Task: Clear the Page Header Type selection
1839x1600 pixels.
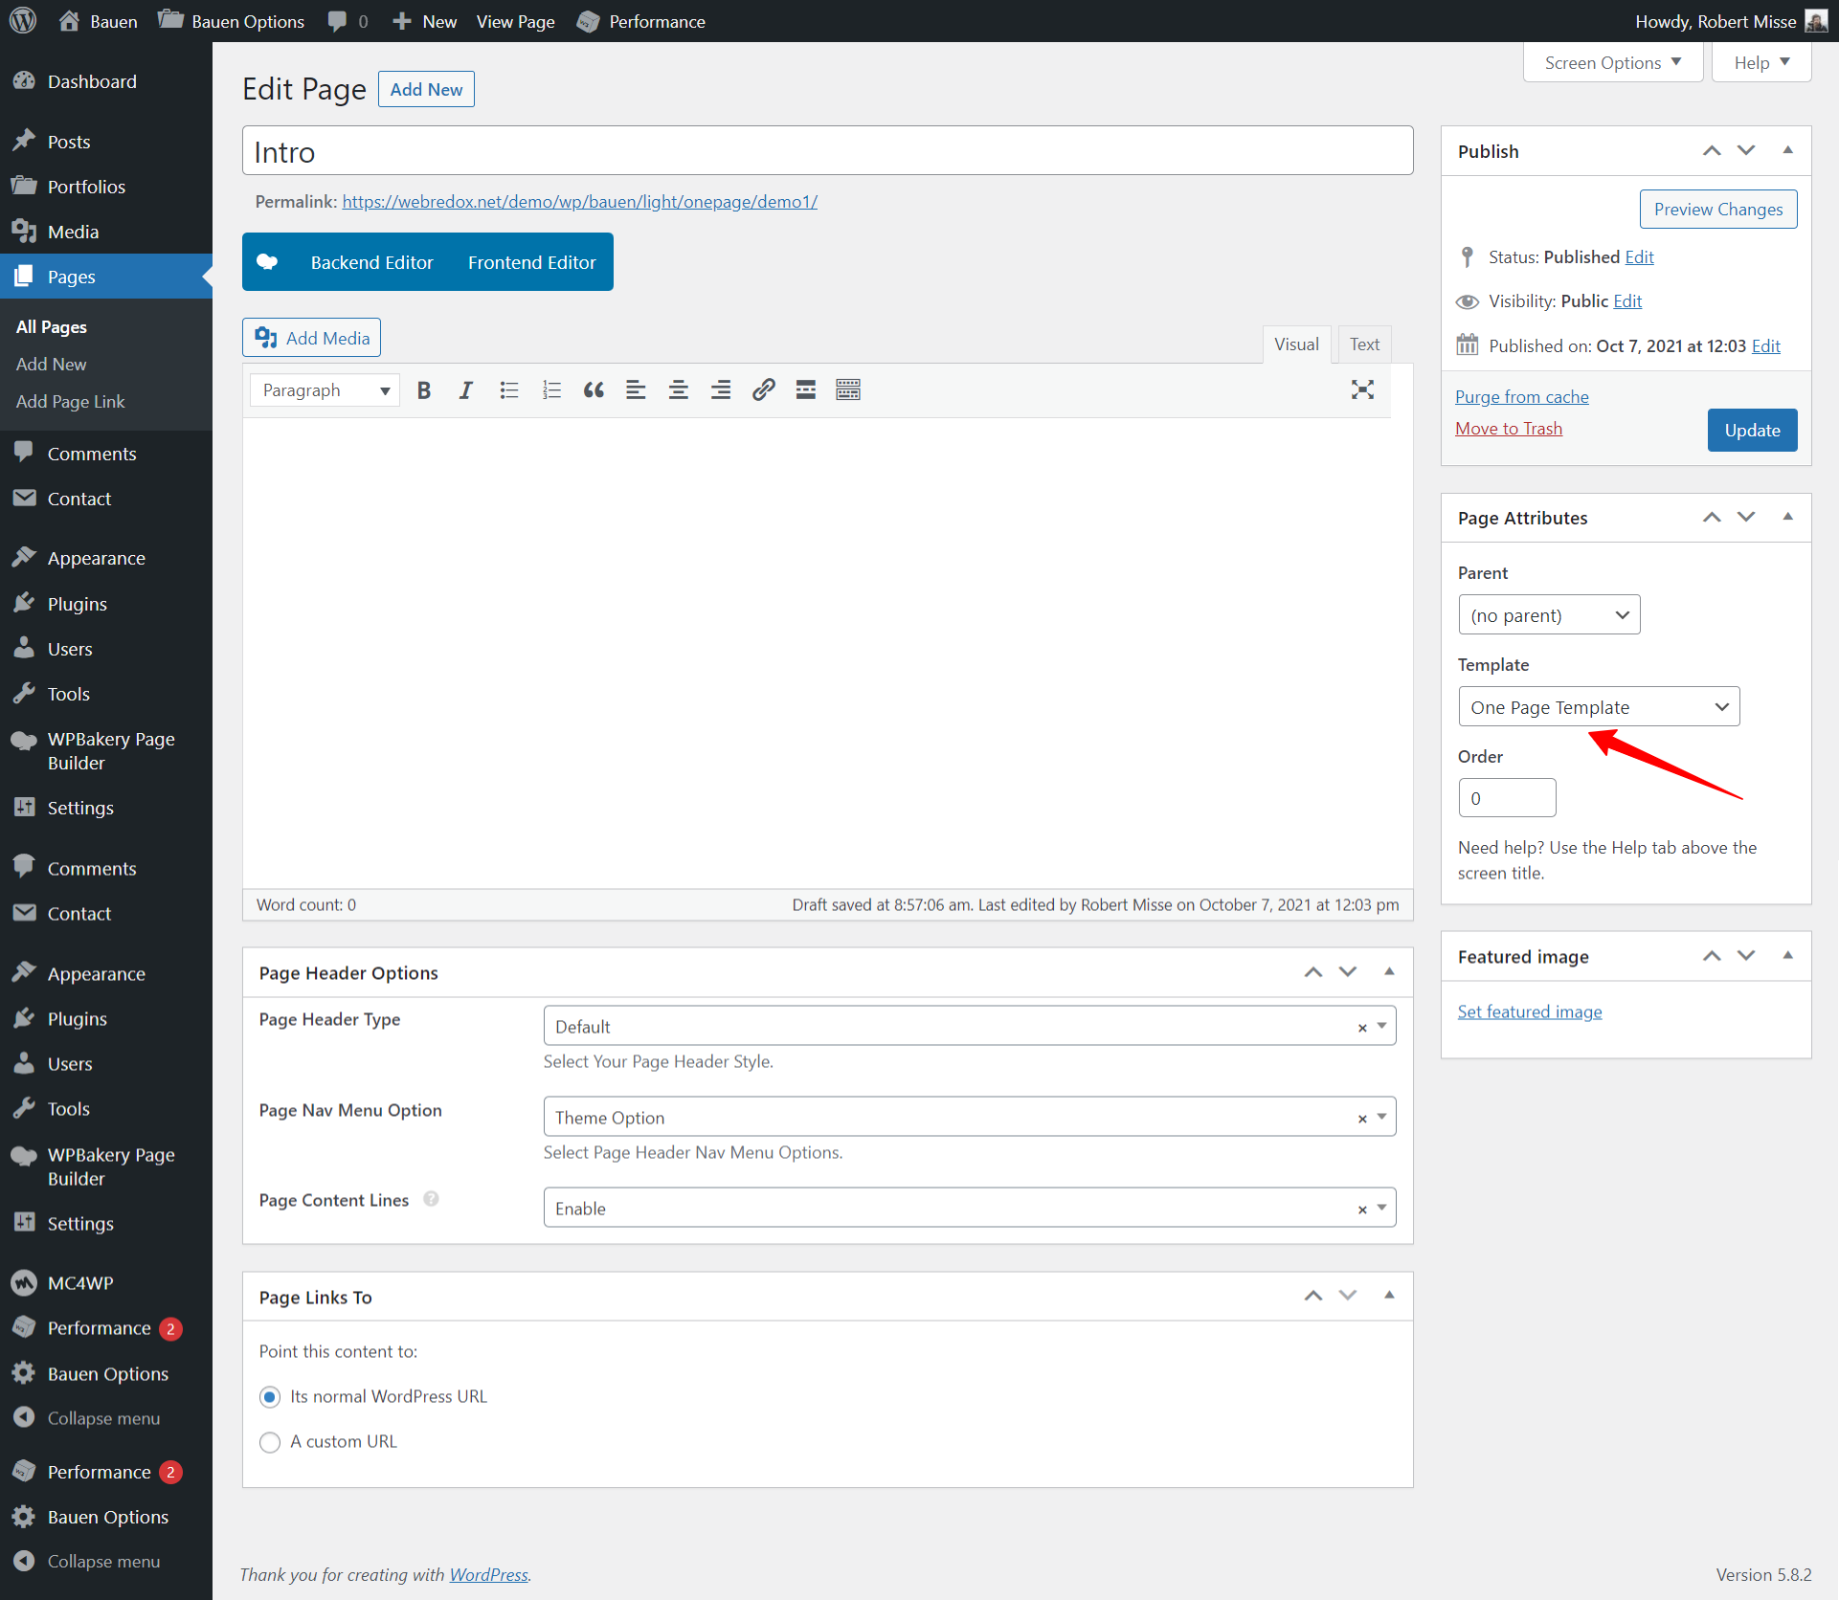Action: (1362, 1028)
